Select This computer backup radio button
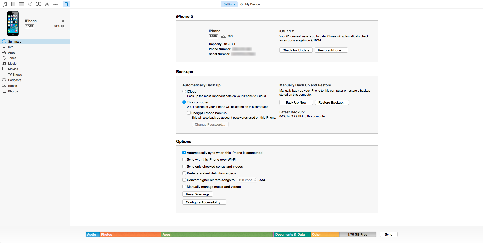The image size is (483, 243). click(184, 102)
